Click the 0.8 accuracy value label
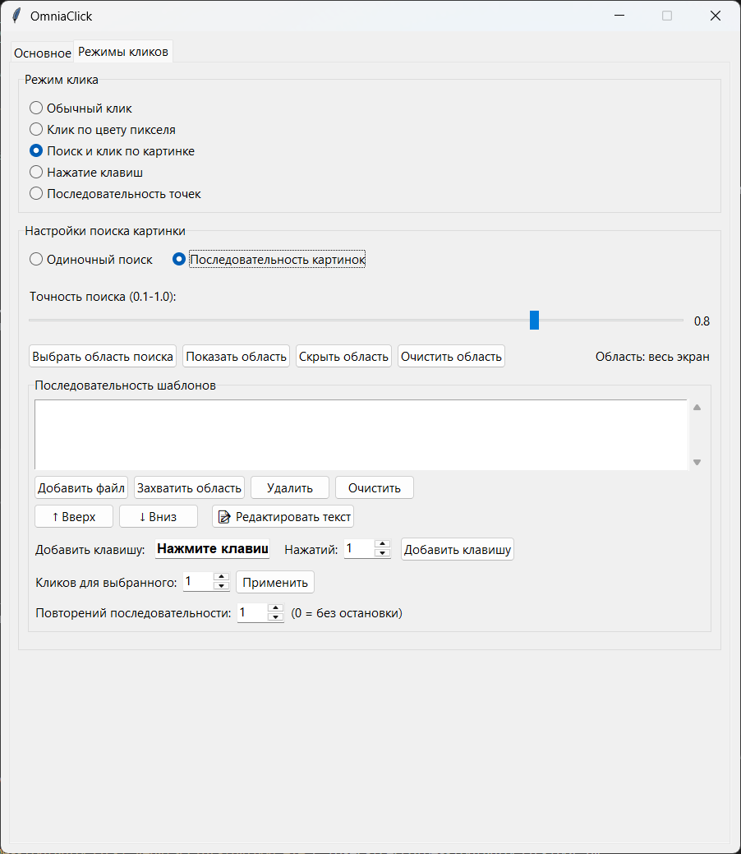Viewport: 741px width, 854px height. pos(702,321)
